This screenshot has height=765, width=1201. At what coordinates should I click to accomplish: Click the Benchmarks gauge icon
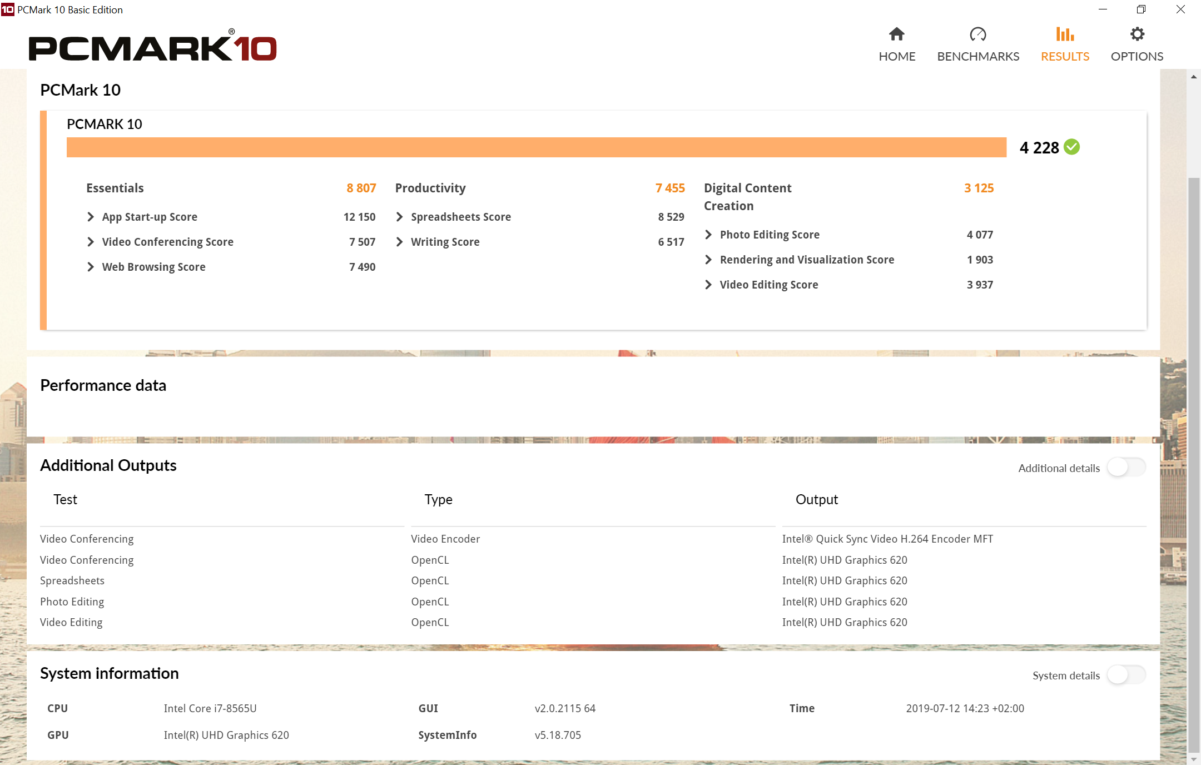pos(977,34)
